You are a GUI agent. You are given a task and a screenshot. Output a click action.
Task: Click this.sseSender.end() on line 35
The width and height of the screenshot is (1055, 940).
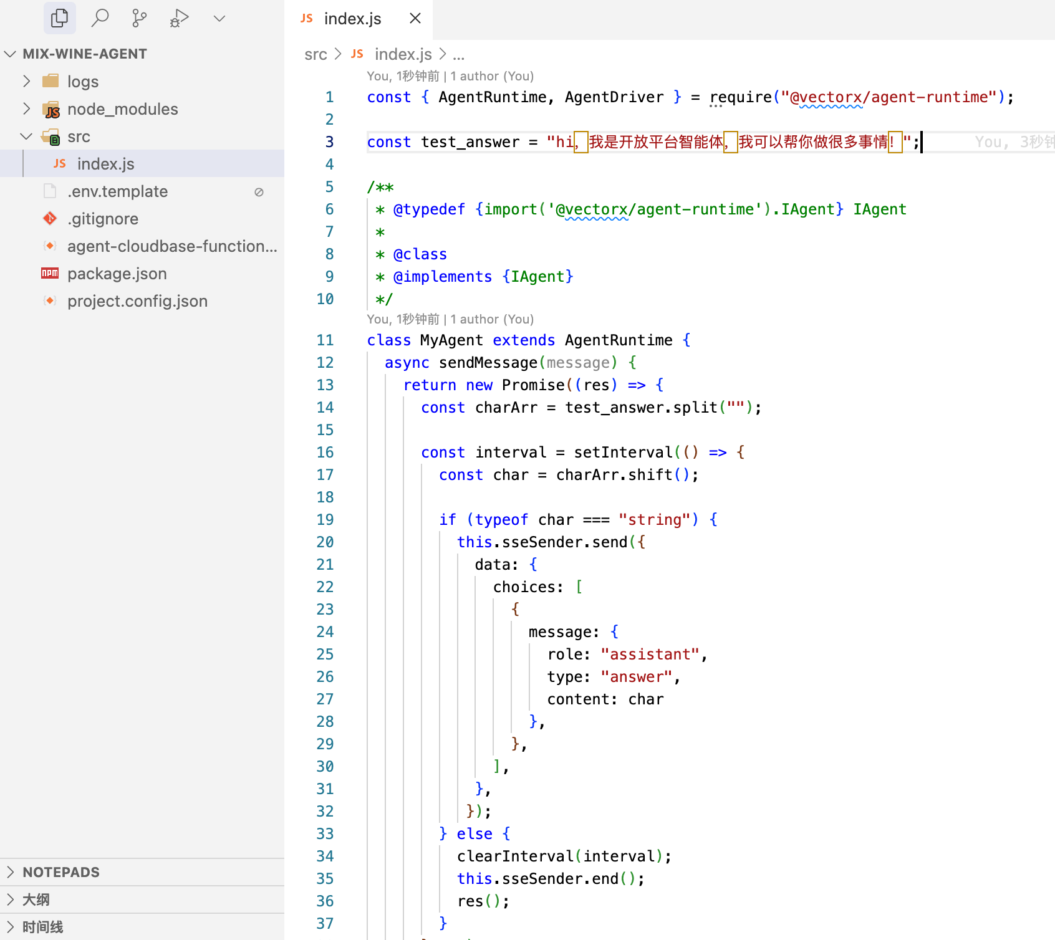(x=547, y=879)
